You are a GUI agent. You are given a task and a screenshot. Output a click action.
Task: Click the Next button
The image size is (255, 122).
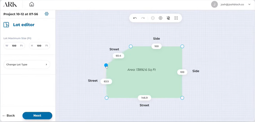(x=37, y=115)
